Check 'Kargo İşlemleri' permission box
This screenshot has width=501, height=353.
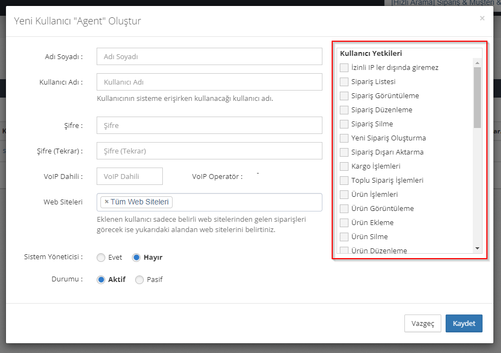344,166
